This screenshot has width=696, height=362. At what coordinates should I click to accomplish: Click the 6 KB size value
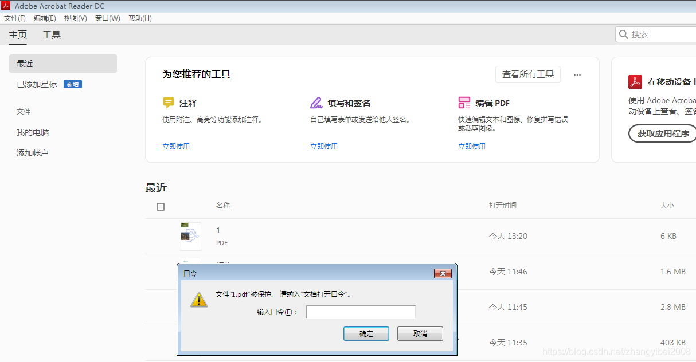coord(668,236)
